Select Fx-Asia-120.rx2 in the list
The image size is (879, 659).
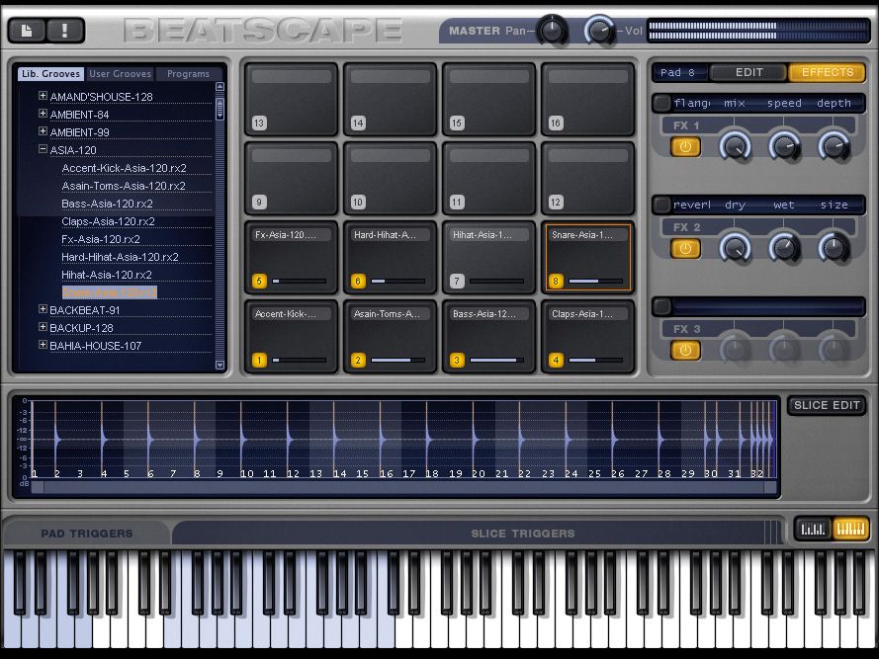(101, 239)
